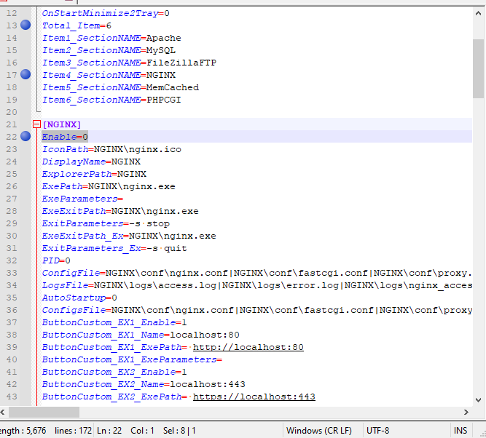Image resolution: width=486 pixels, height=438 pixels.
Task: Click the Item3_SectionNAME=FileZillaFTP line
Action: click(x=129, y=63)
